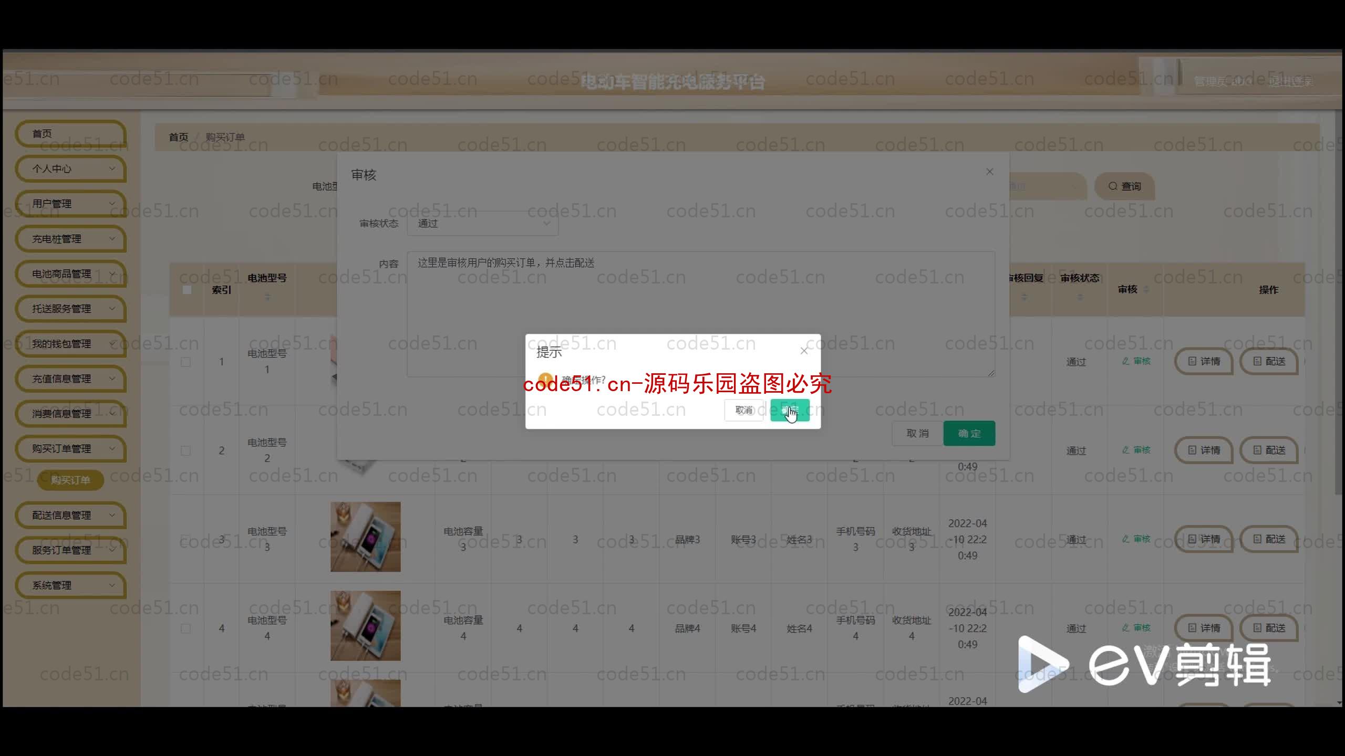Image resolution: width=1345 pixels, height=756 pixels.
Task: Open 详情 for row 2
Action: coord(1204,450)
